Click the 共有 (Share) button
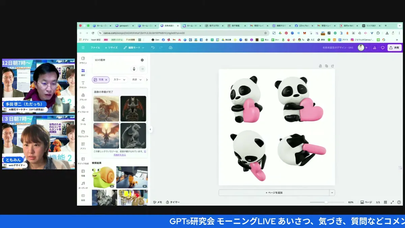 [394, 48]
